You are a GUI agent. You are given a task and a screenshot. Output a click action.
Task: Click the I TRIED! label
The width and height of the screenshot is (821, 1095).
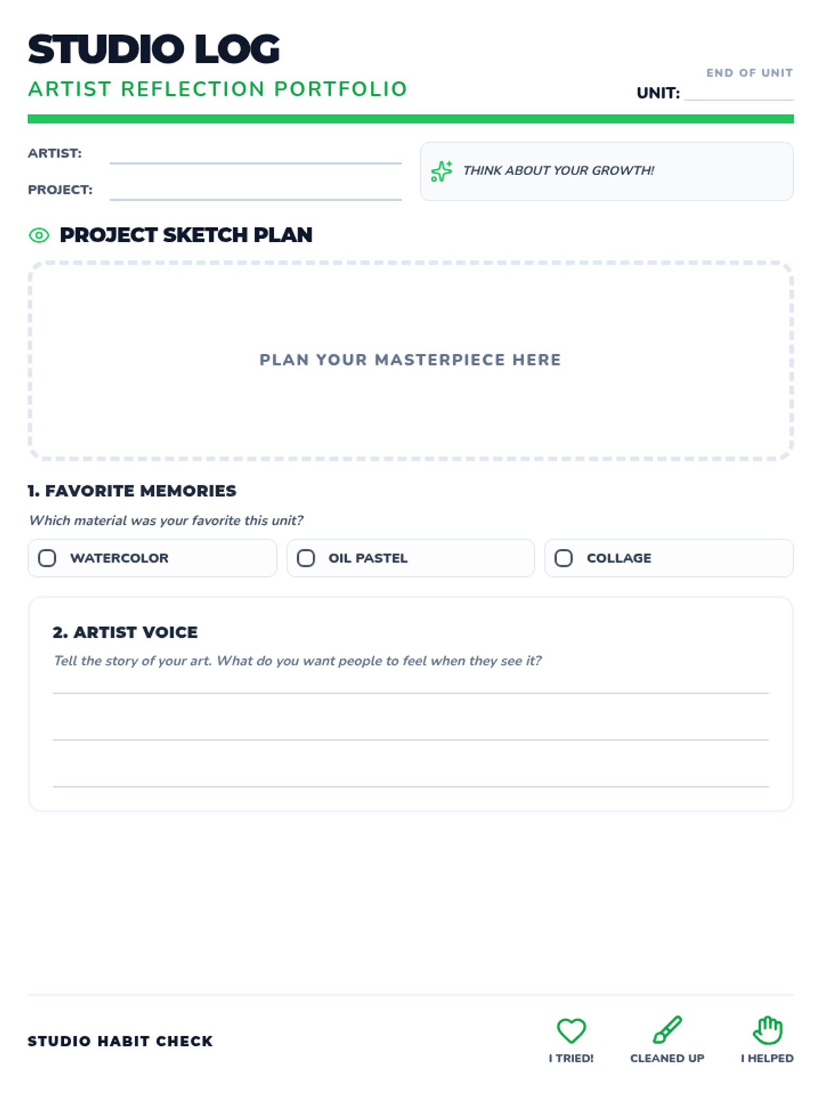[x=571, y=1058]
